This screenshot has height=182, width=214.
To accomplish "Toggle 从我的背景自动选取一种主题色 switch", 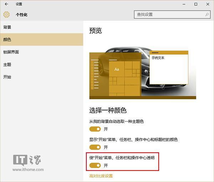I will [x=95, y=129].
